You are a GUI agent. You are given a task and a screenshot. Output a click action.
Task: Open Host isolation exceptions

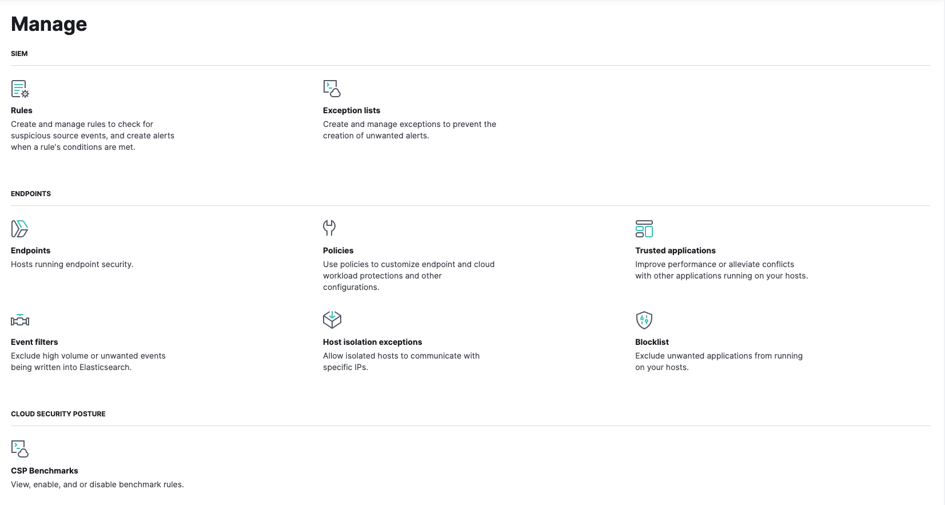click(372, 341)
